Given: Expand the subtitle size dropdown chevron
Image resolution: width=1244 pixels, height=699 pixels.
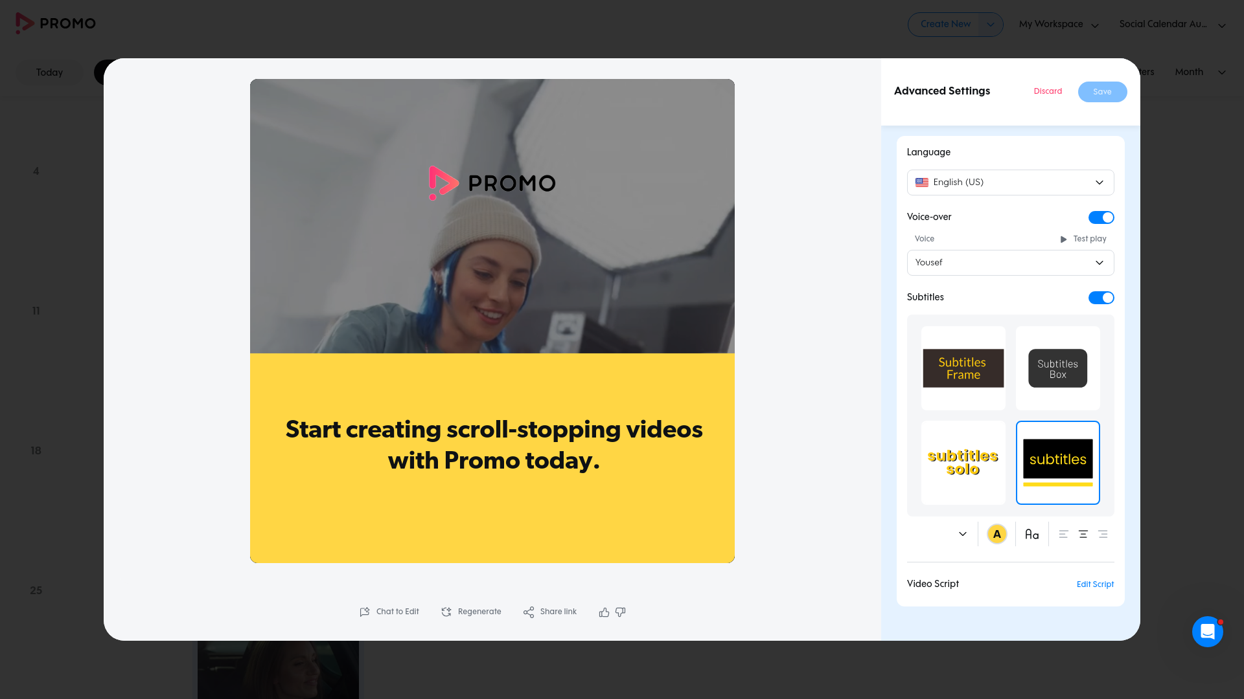Looking at the screenshot, I should click(963, 534).
